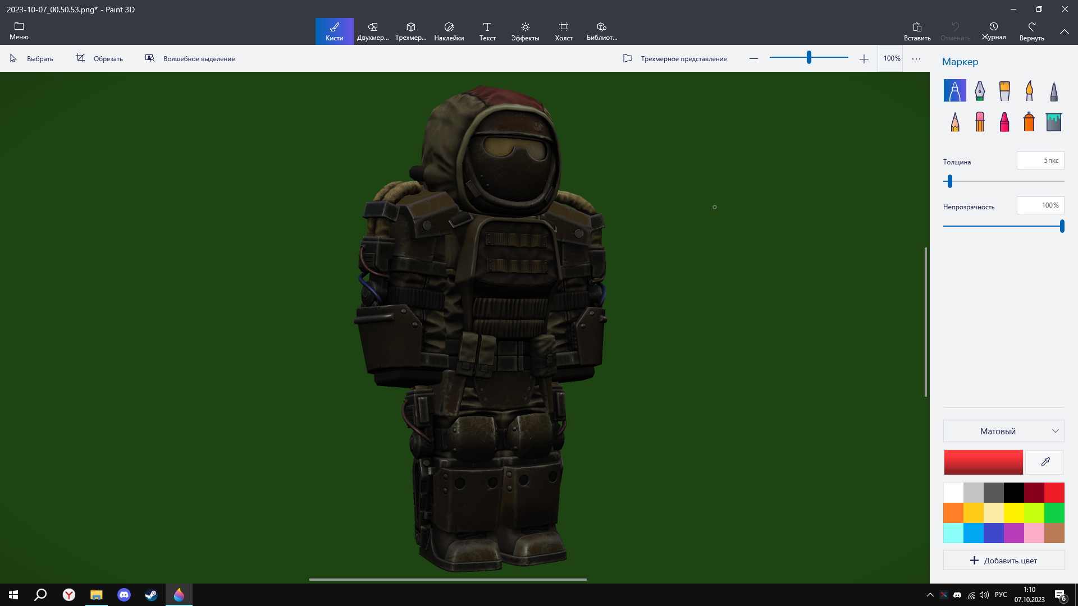
Task: Open the Текст tab
Action: 487,31
